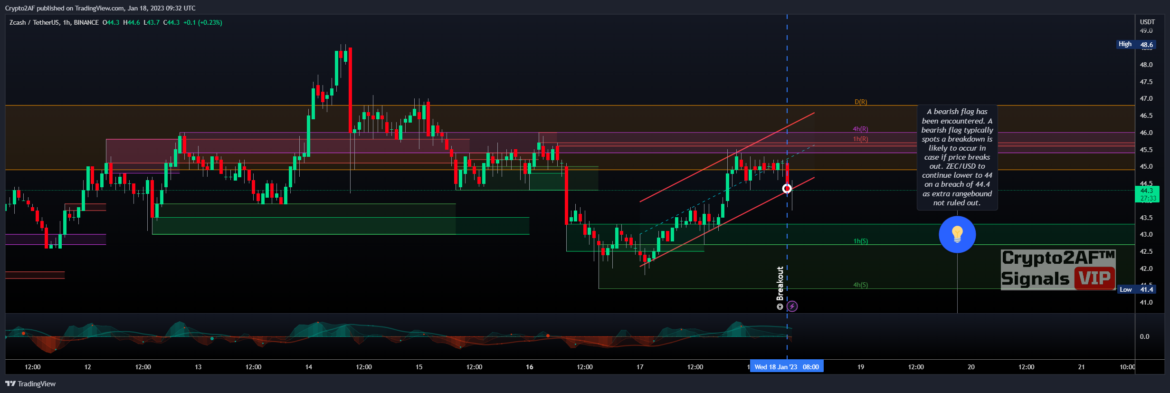Viewport: 1170px width, 393px height.
Task: Click the 10:00 time label at axis end
Action: click(x=1127, y=367)
